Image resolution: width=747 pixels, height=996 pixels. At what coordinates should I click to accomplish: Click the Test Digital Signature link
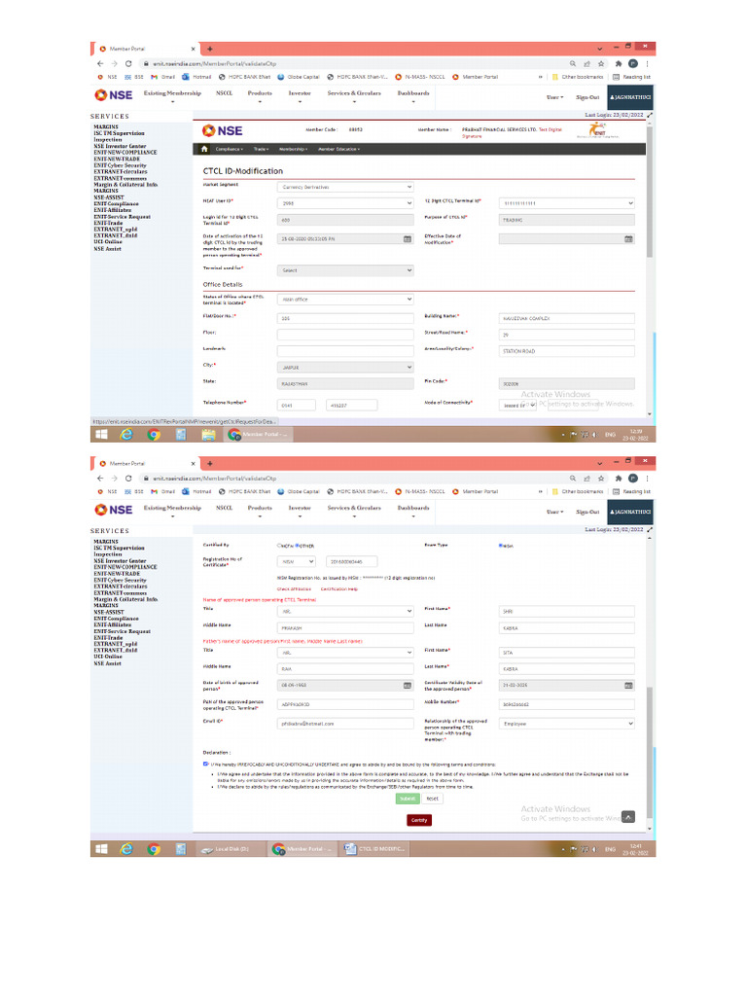512,132
